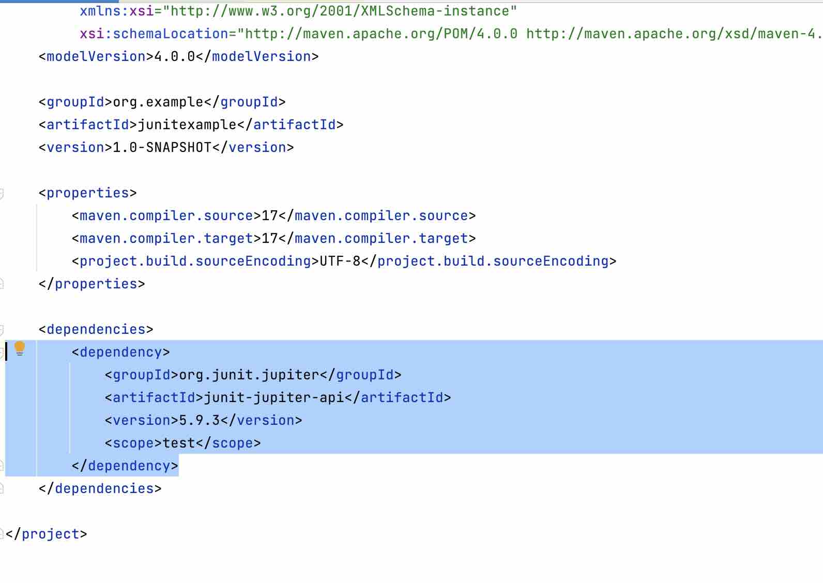Click the XMLSchema-instance URL string

click(340, 11)
